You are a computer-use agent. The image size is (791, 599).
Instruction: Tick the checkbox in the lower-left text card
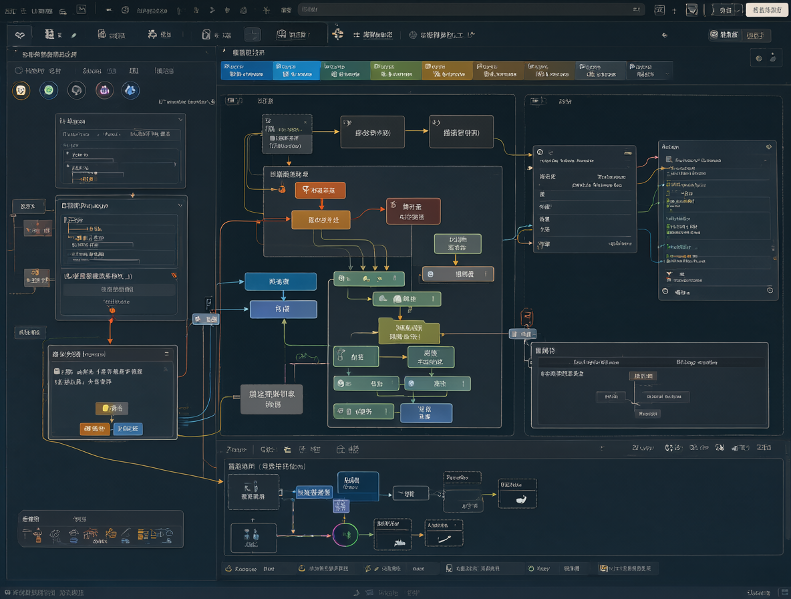(57, 372)
